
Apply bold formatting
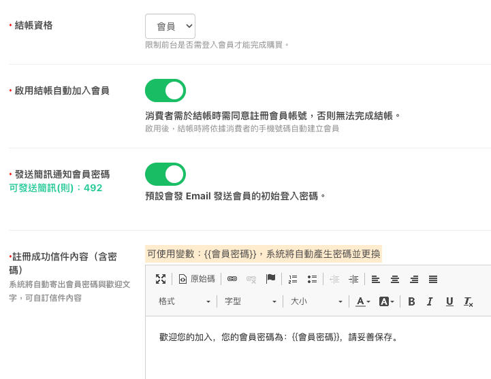[411, 301]
